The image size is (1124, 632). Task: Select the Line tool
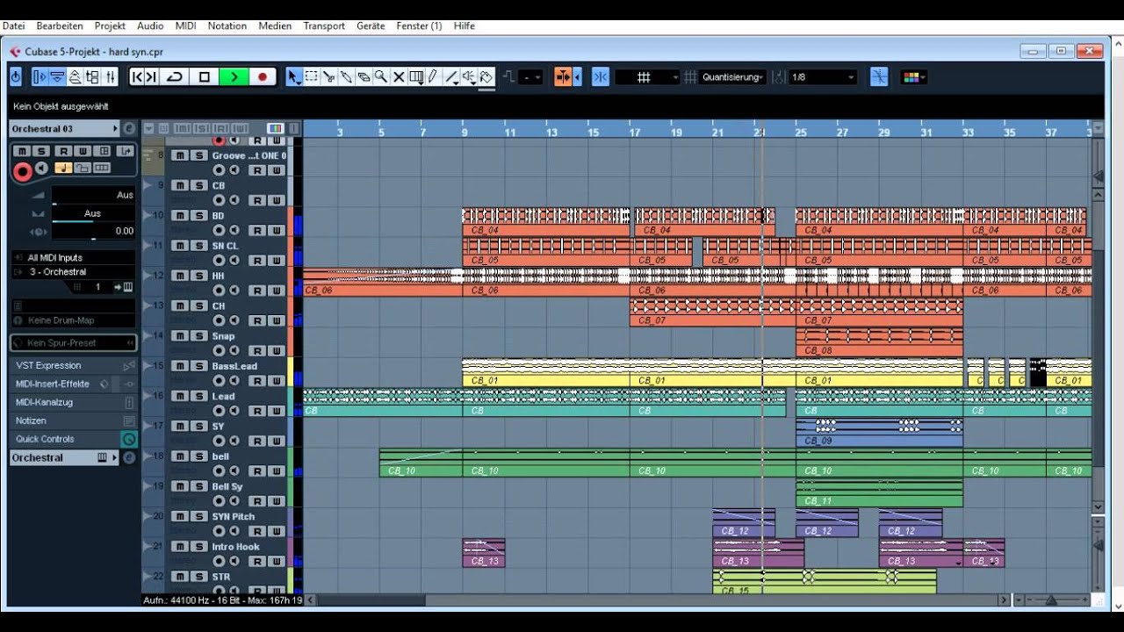coord(452,77)
